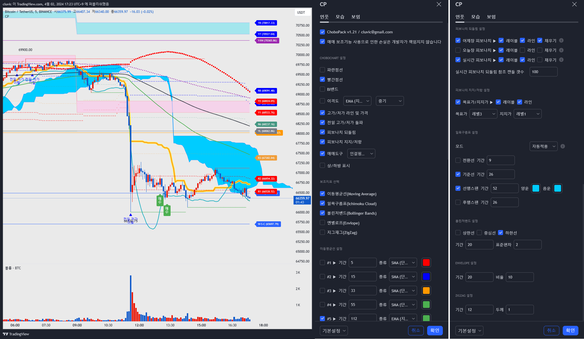This screenshot has height=339, width=584.
Task: Open the red color swatch for MA #1
Action: pos(426,263)
